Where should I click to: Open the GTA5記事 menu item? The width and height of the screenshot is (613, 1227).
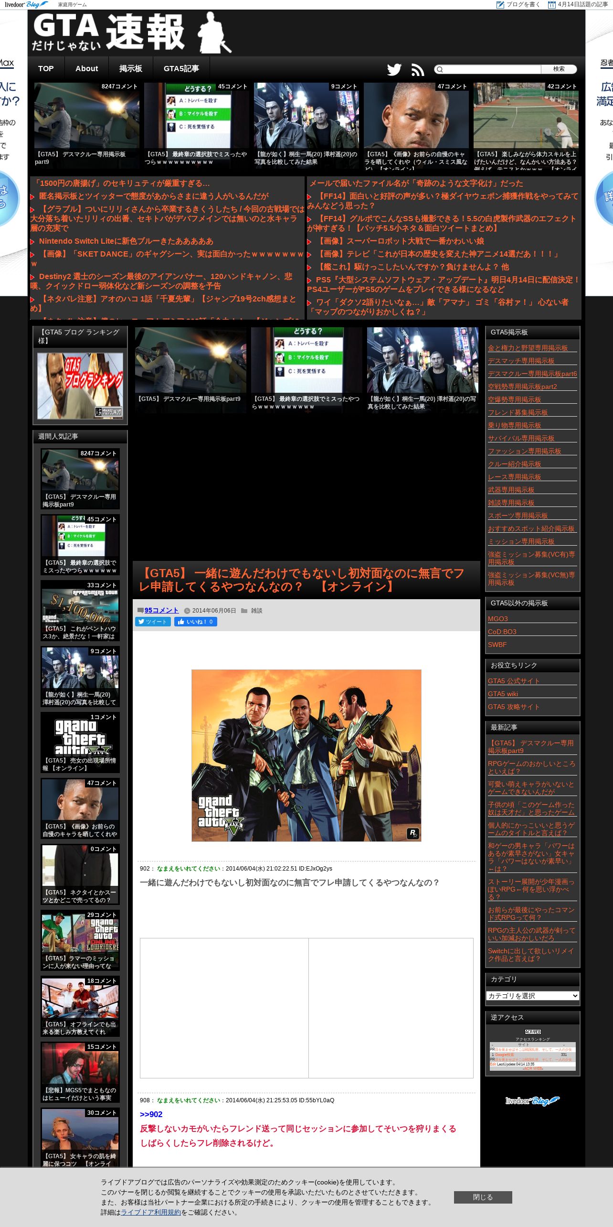pos(181,69)
